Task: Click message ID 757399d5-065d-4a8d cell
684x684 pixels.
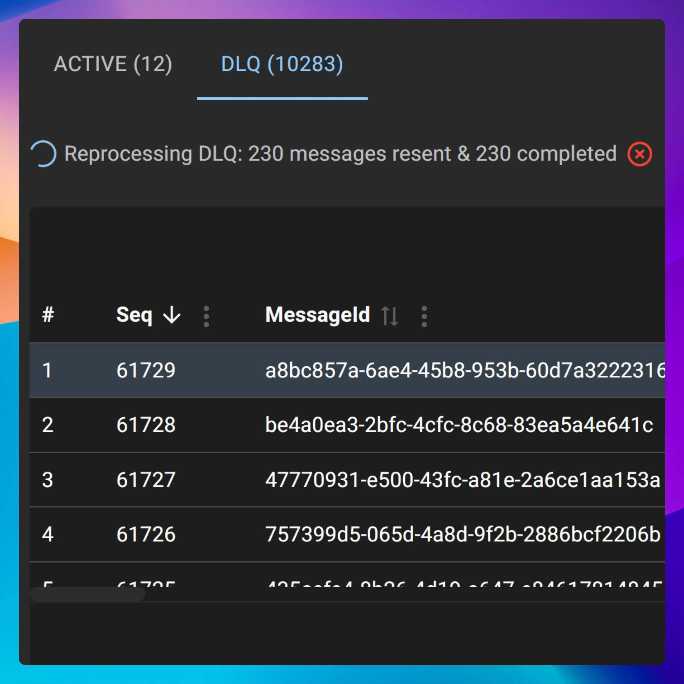Action: pyautogui.click(x=462, y=534)
